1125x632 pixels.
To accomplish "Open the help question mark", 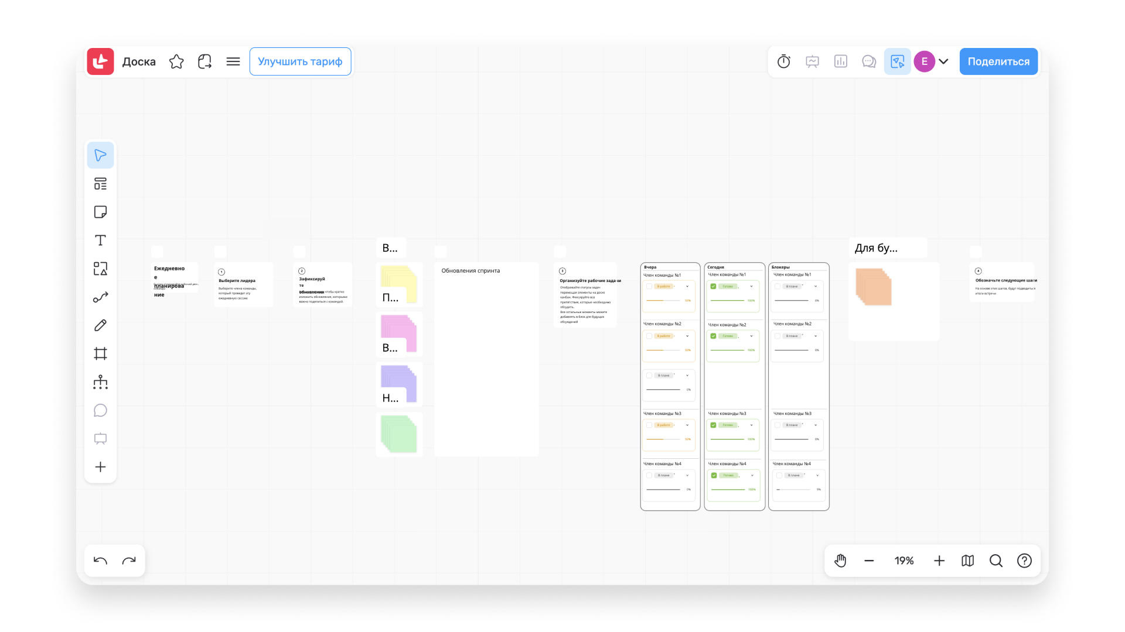I will (1024, 561).
